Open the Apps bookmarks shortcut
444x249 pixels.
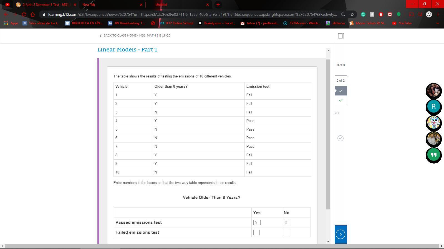coord(11,23)
